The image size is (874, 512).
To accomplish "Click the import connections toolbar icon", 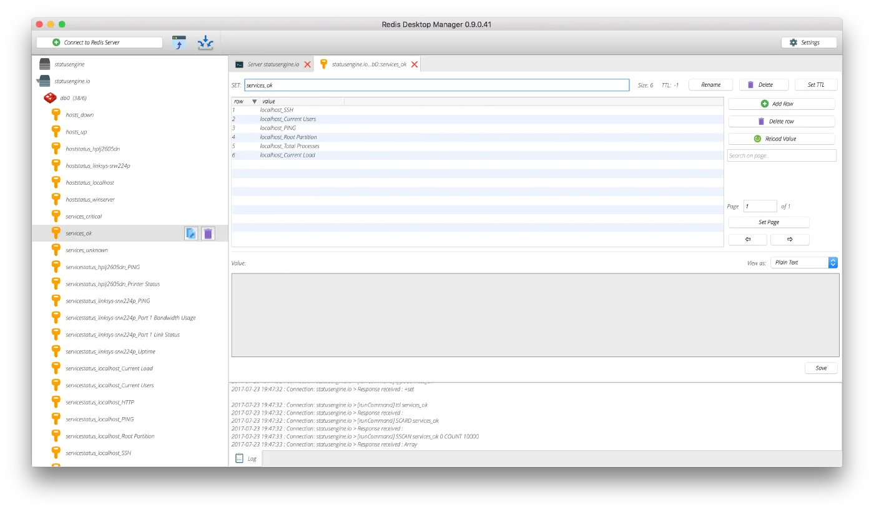I will coord(179,42).
